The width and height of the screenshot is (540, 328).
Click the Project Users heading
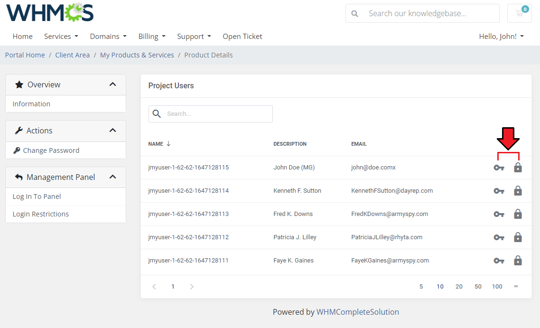tap(171, 85)
